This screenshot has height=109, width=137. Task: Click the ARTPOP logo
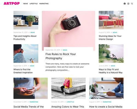pyautogui.click(x=12, y=4)
